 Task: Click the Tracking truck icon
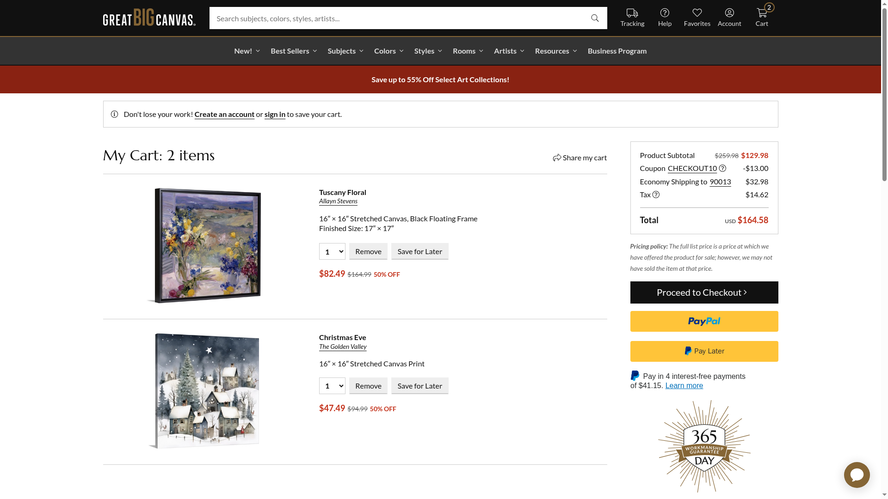point(632,13)
